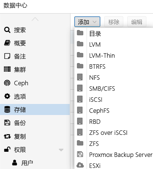Screen dimensions: 153x169
Task: Open the 复制 replication arrows icon
Action: (7, 136)
